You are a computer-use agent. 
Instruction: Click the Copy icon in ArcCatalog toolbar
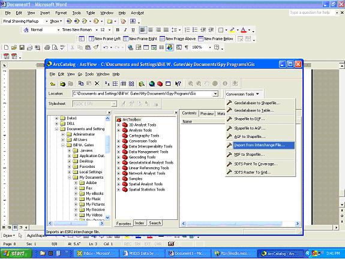pos(81,83)
